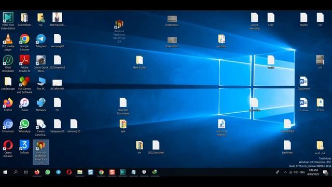Viewport: 332px width, 187px height.
Task: Open This PC desktop icon
Action: (x=41, y=83)
